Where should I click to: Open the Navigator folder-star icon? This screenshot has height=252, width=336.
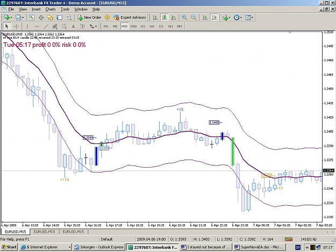(x=50, y=17)
